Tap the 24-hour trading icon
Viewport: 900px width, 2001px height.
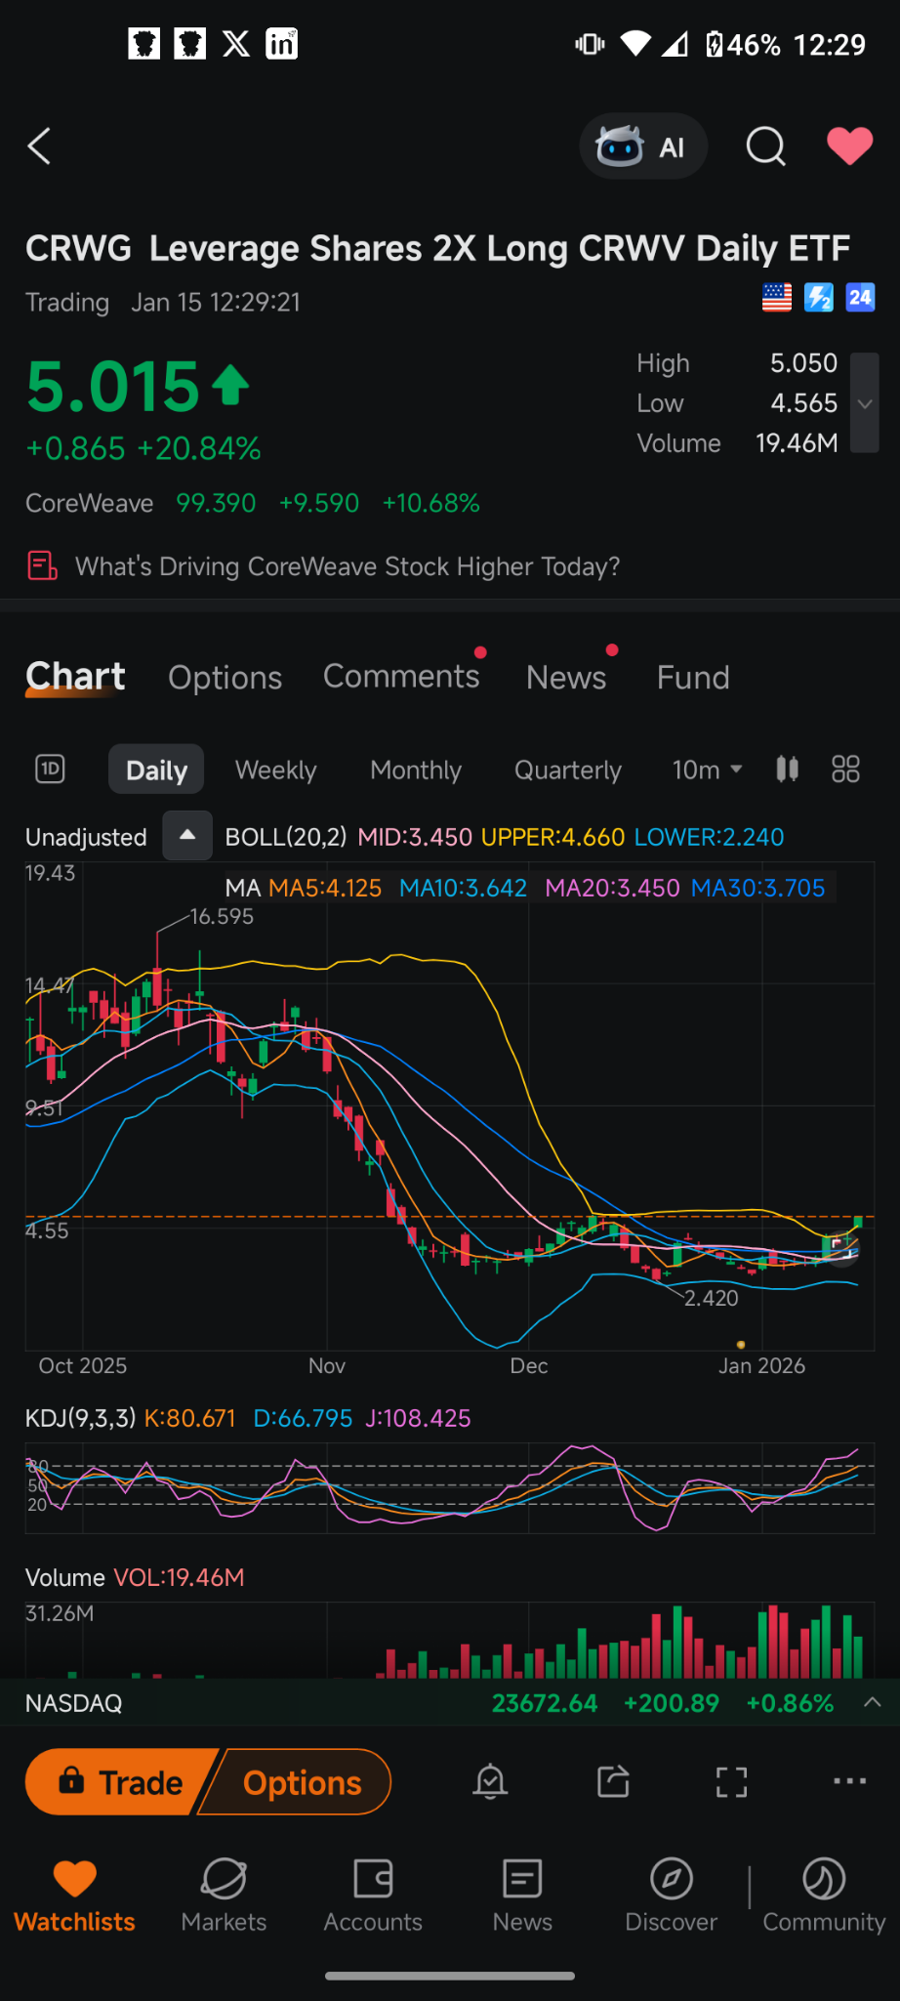coord(860,297)
